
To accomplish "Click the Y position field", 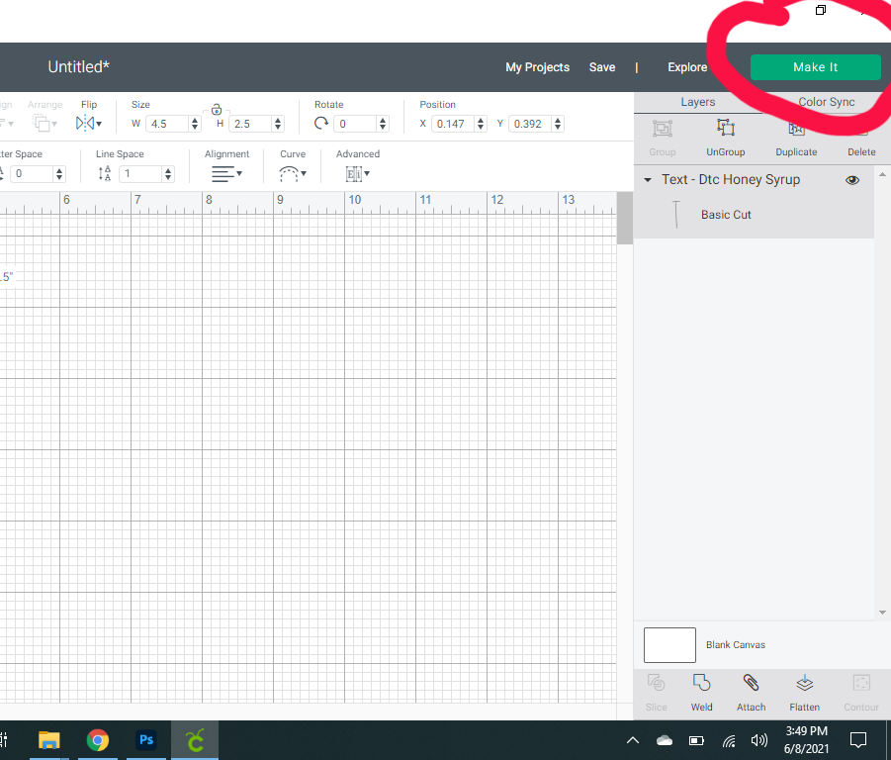I will point(530,124).
